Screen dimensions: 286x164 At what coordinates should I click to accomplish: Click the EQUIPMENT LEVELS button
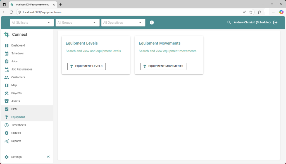pos(87,66)
